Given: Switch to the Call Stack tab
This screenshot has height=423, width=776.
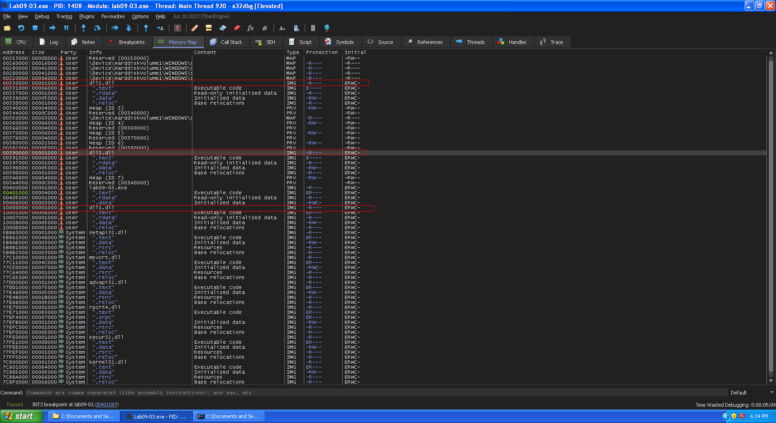Looking at the screenshot, I should click(226, 42).
